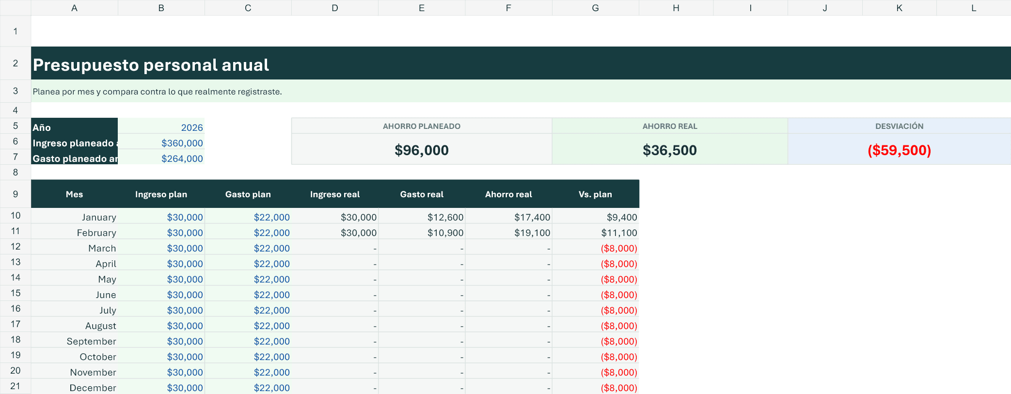Screen dimensions: 1011x394
Task: Select January's real savings $17,400
Action: [x=508, y=216]
